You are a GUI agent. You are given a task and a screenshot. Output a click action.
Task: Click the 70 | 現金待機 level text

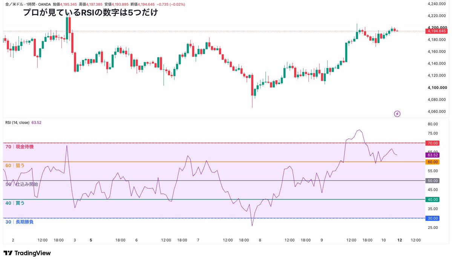coord(19,147)
